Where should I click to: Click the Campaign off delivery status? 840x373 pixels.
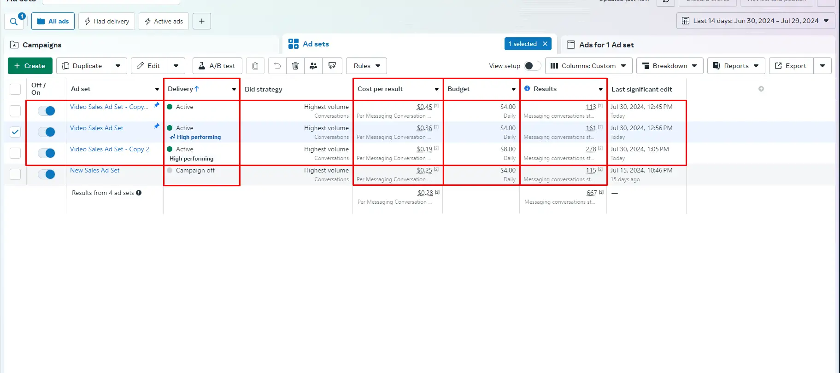(x=195, y=170)
